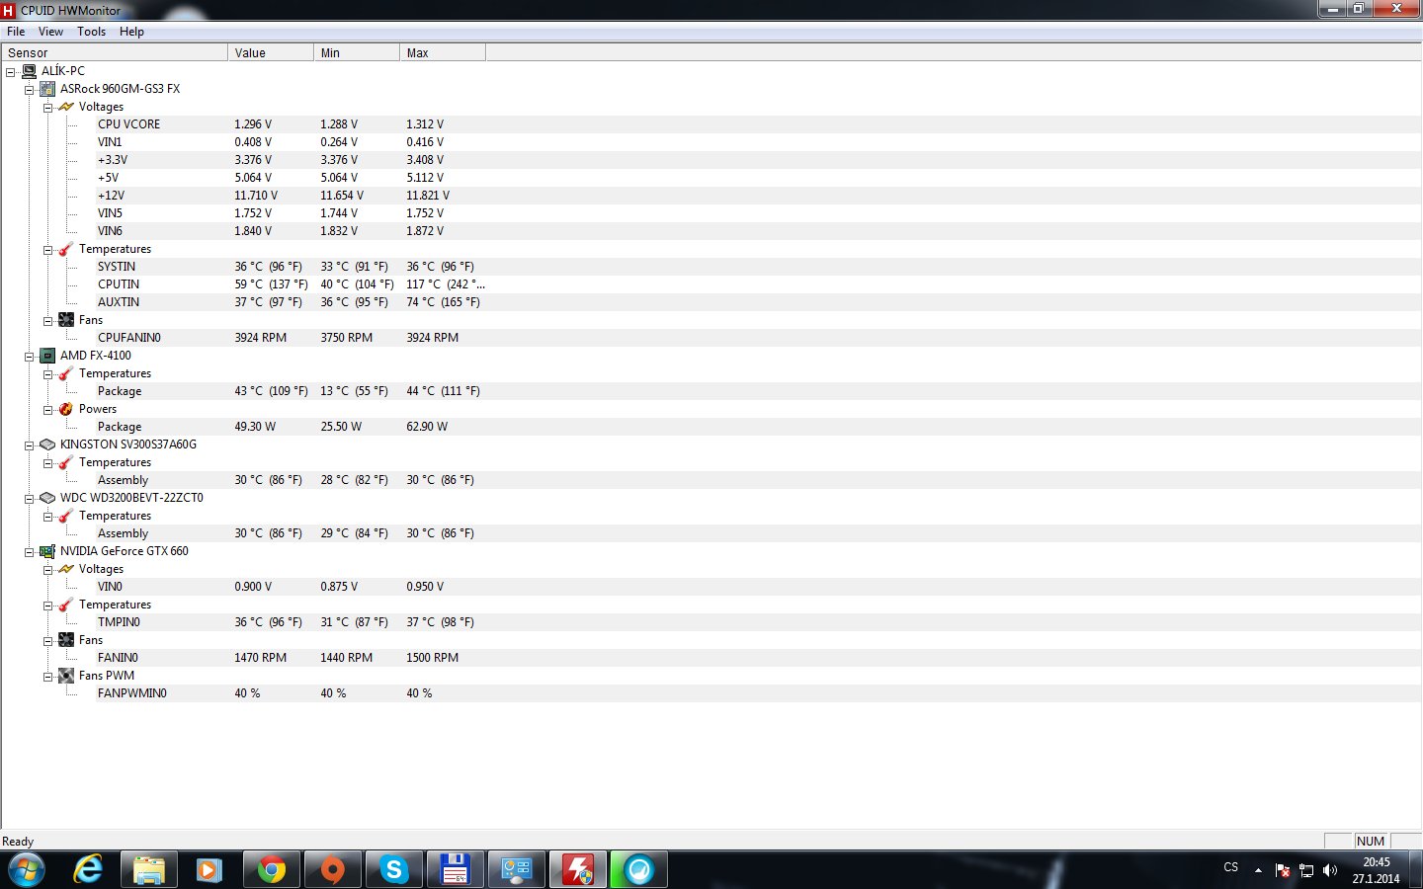Screen dimensions: 1423x889
Task: Show hidden system tray icons
Action: 1258,870
